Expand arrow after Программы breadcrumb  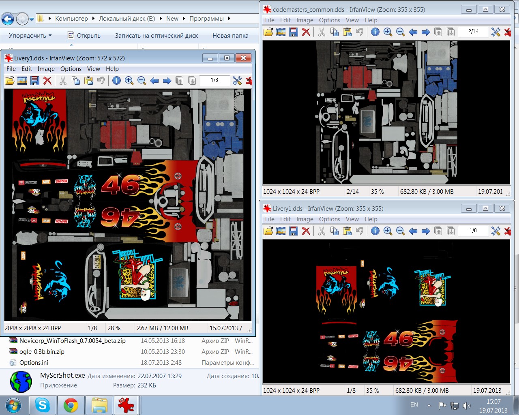(x=229, y=19)
